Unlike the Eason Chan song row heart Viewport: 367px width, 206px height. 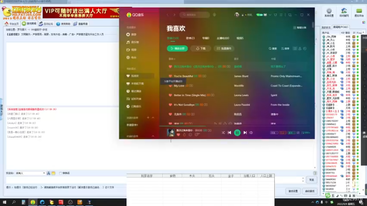tap(170, 114)
